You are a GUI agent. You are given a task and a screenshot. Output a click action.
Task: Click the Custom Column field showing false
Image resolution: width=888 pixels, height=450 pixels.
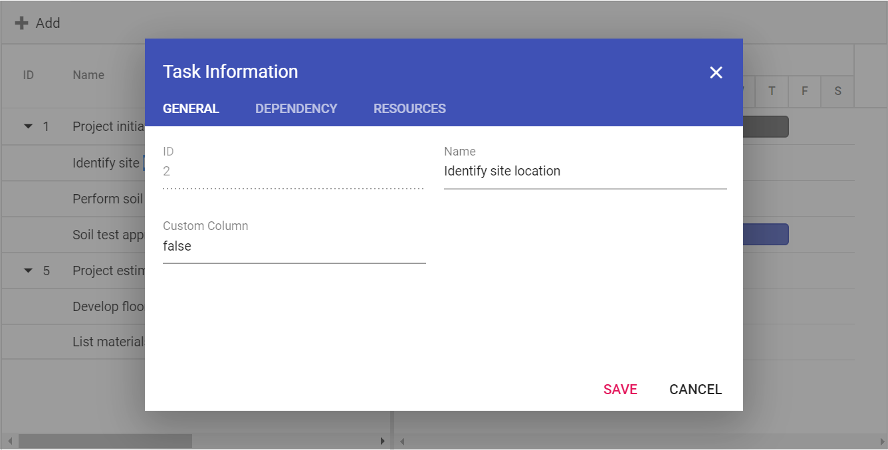coord(294,247)
